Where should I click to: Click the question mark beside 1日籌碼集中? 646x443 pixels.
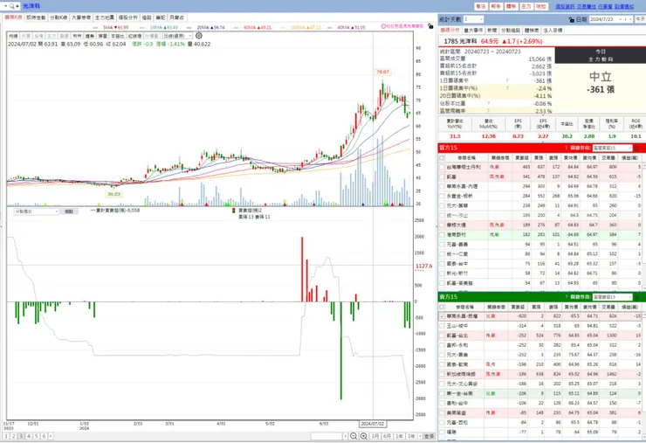point(507,81)
